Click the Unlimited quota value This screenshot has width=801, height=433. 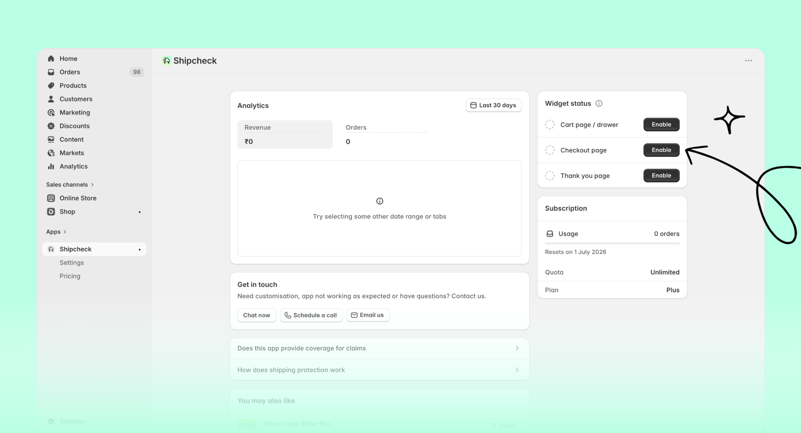pyautogui.click(x=665, y=272)
